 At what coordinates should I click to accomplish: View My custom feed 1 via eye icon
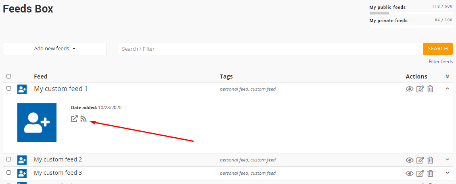tap(410, 89)
